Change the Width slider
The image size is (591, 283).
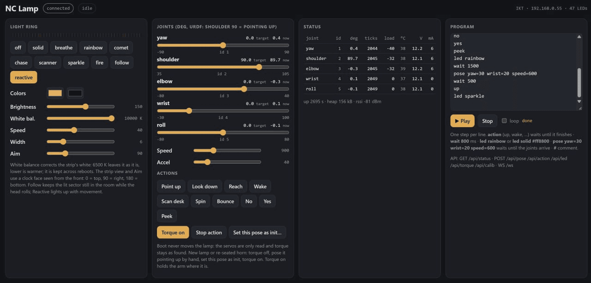80,142
